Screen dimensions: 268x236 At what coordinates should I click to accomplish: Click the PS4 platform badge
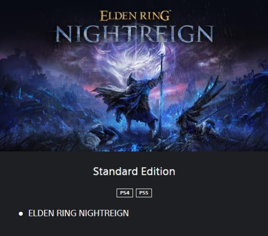[x=125, y=193]
